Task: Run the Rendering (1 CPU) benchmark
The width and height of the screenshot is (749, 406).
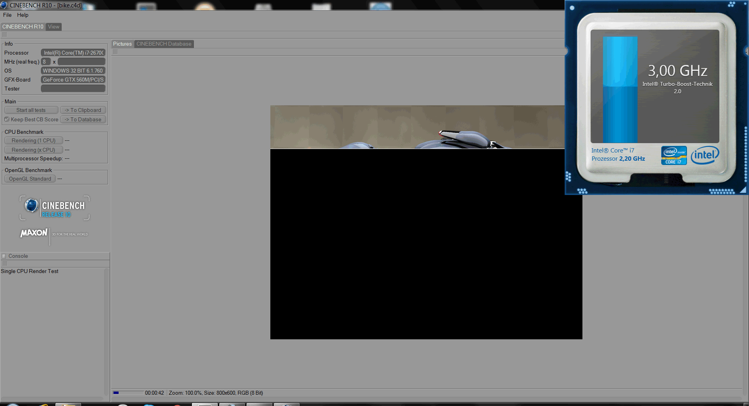Action: 34,140
